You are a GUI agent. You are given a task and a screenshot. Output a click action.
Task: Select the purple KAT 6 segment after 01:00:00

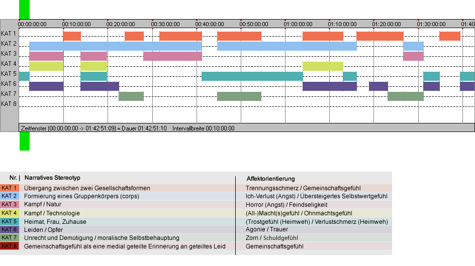tap(330, 86)
